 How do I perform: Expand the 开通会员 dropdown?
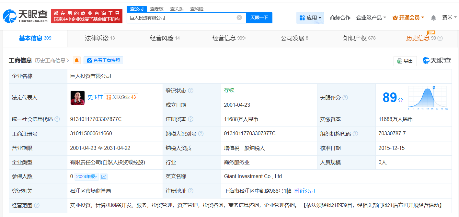coord(408,18)
